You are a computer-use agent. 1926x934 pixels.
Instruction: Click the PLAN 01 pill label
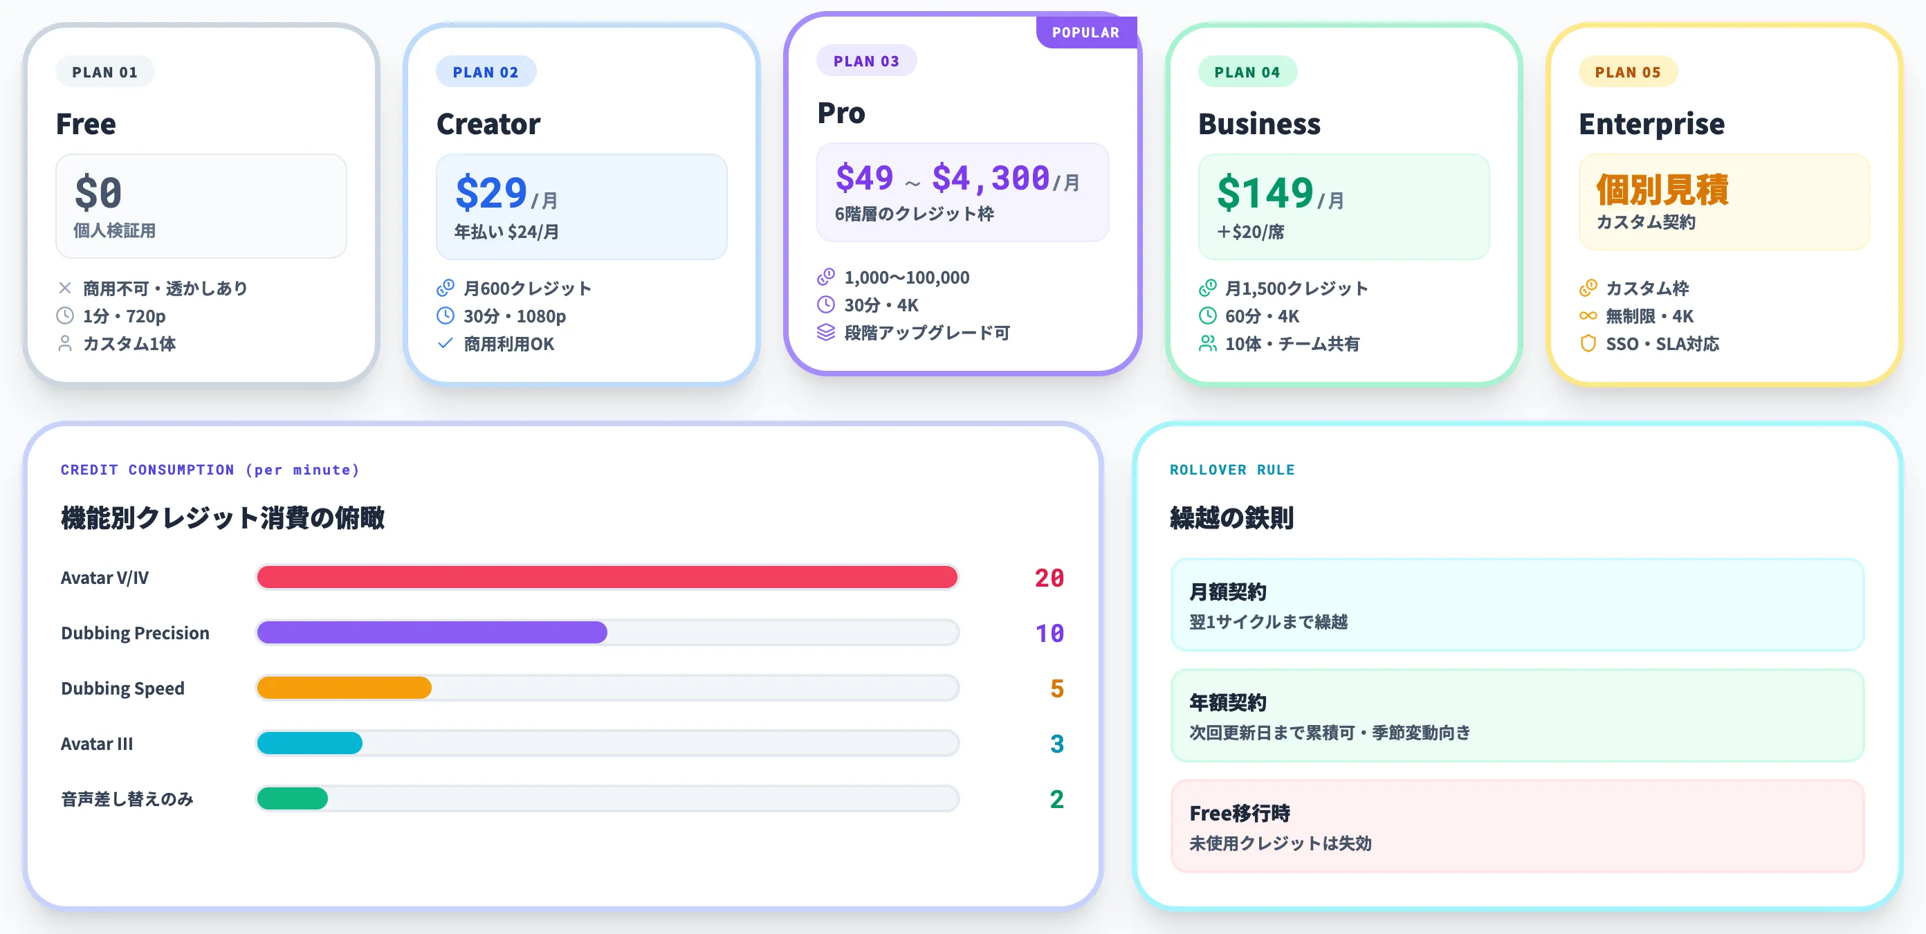pyautogui.click(x=104, y=72)
